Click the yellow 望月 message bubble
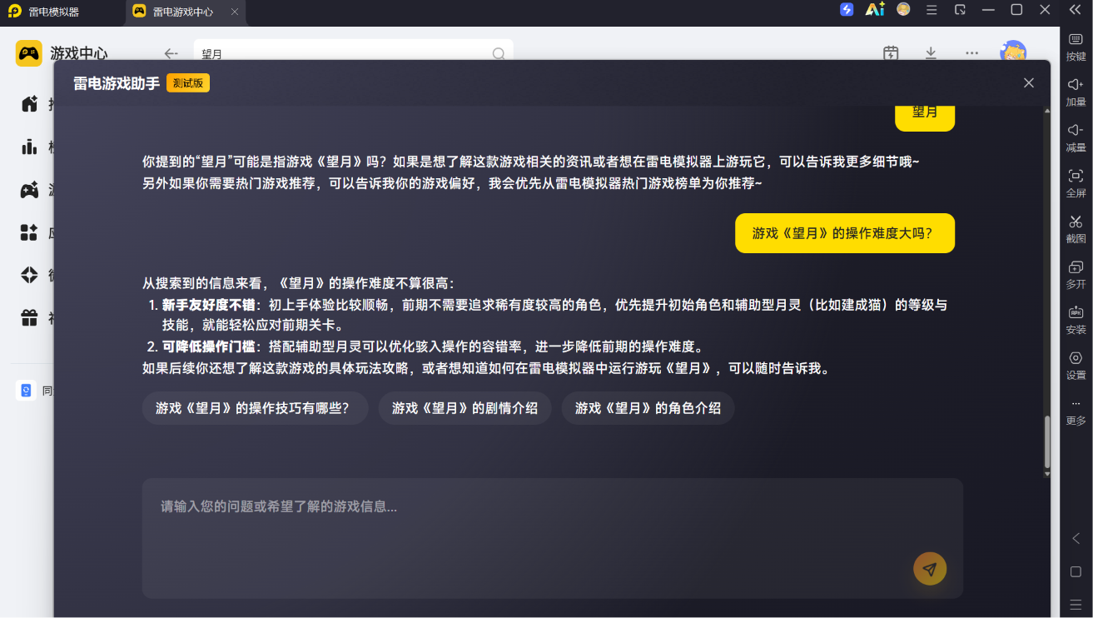 coord(925,117)
